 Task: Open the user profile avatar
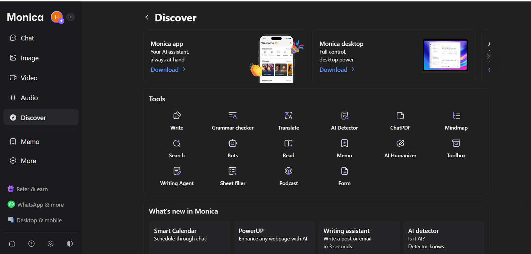(x=57, y=17)
